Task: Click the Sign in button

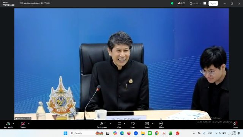Action: pos(213,3)
